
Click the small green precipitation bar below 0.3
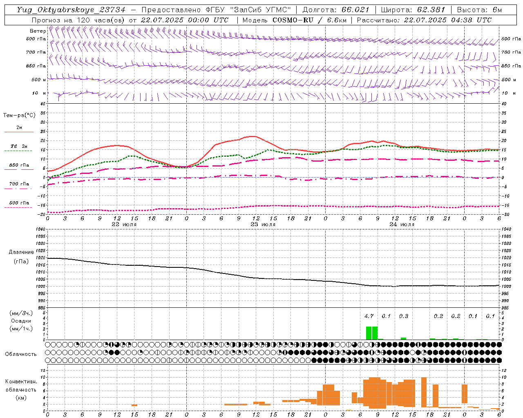click(x=404, y=338)
